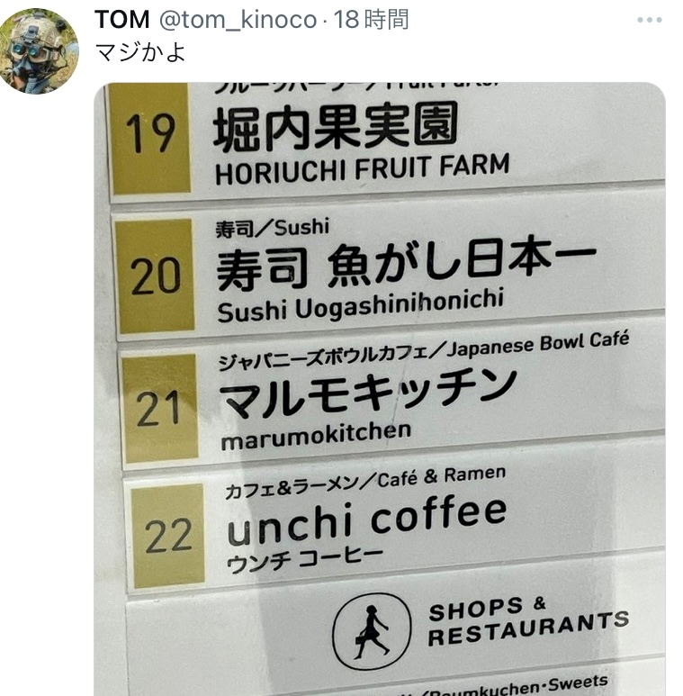Click the gold number 21 tag
The height and width of the screenshot is (696, 683).
click(x=159, y=409)
